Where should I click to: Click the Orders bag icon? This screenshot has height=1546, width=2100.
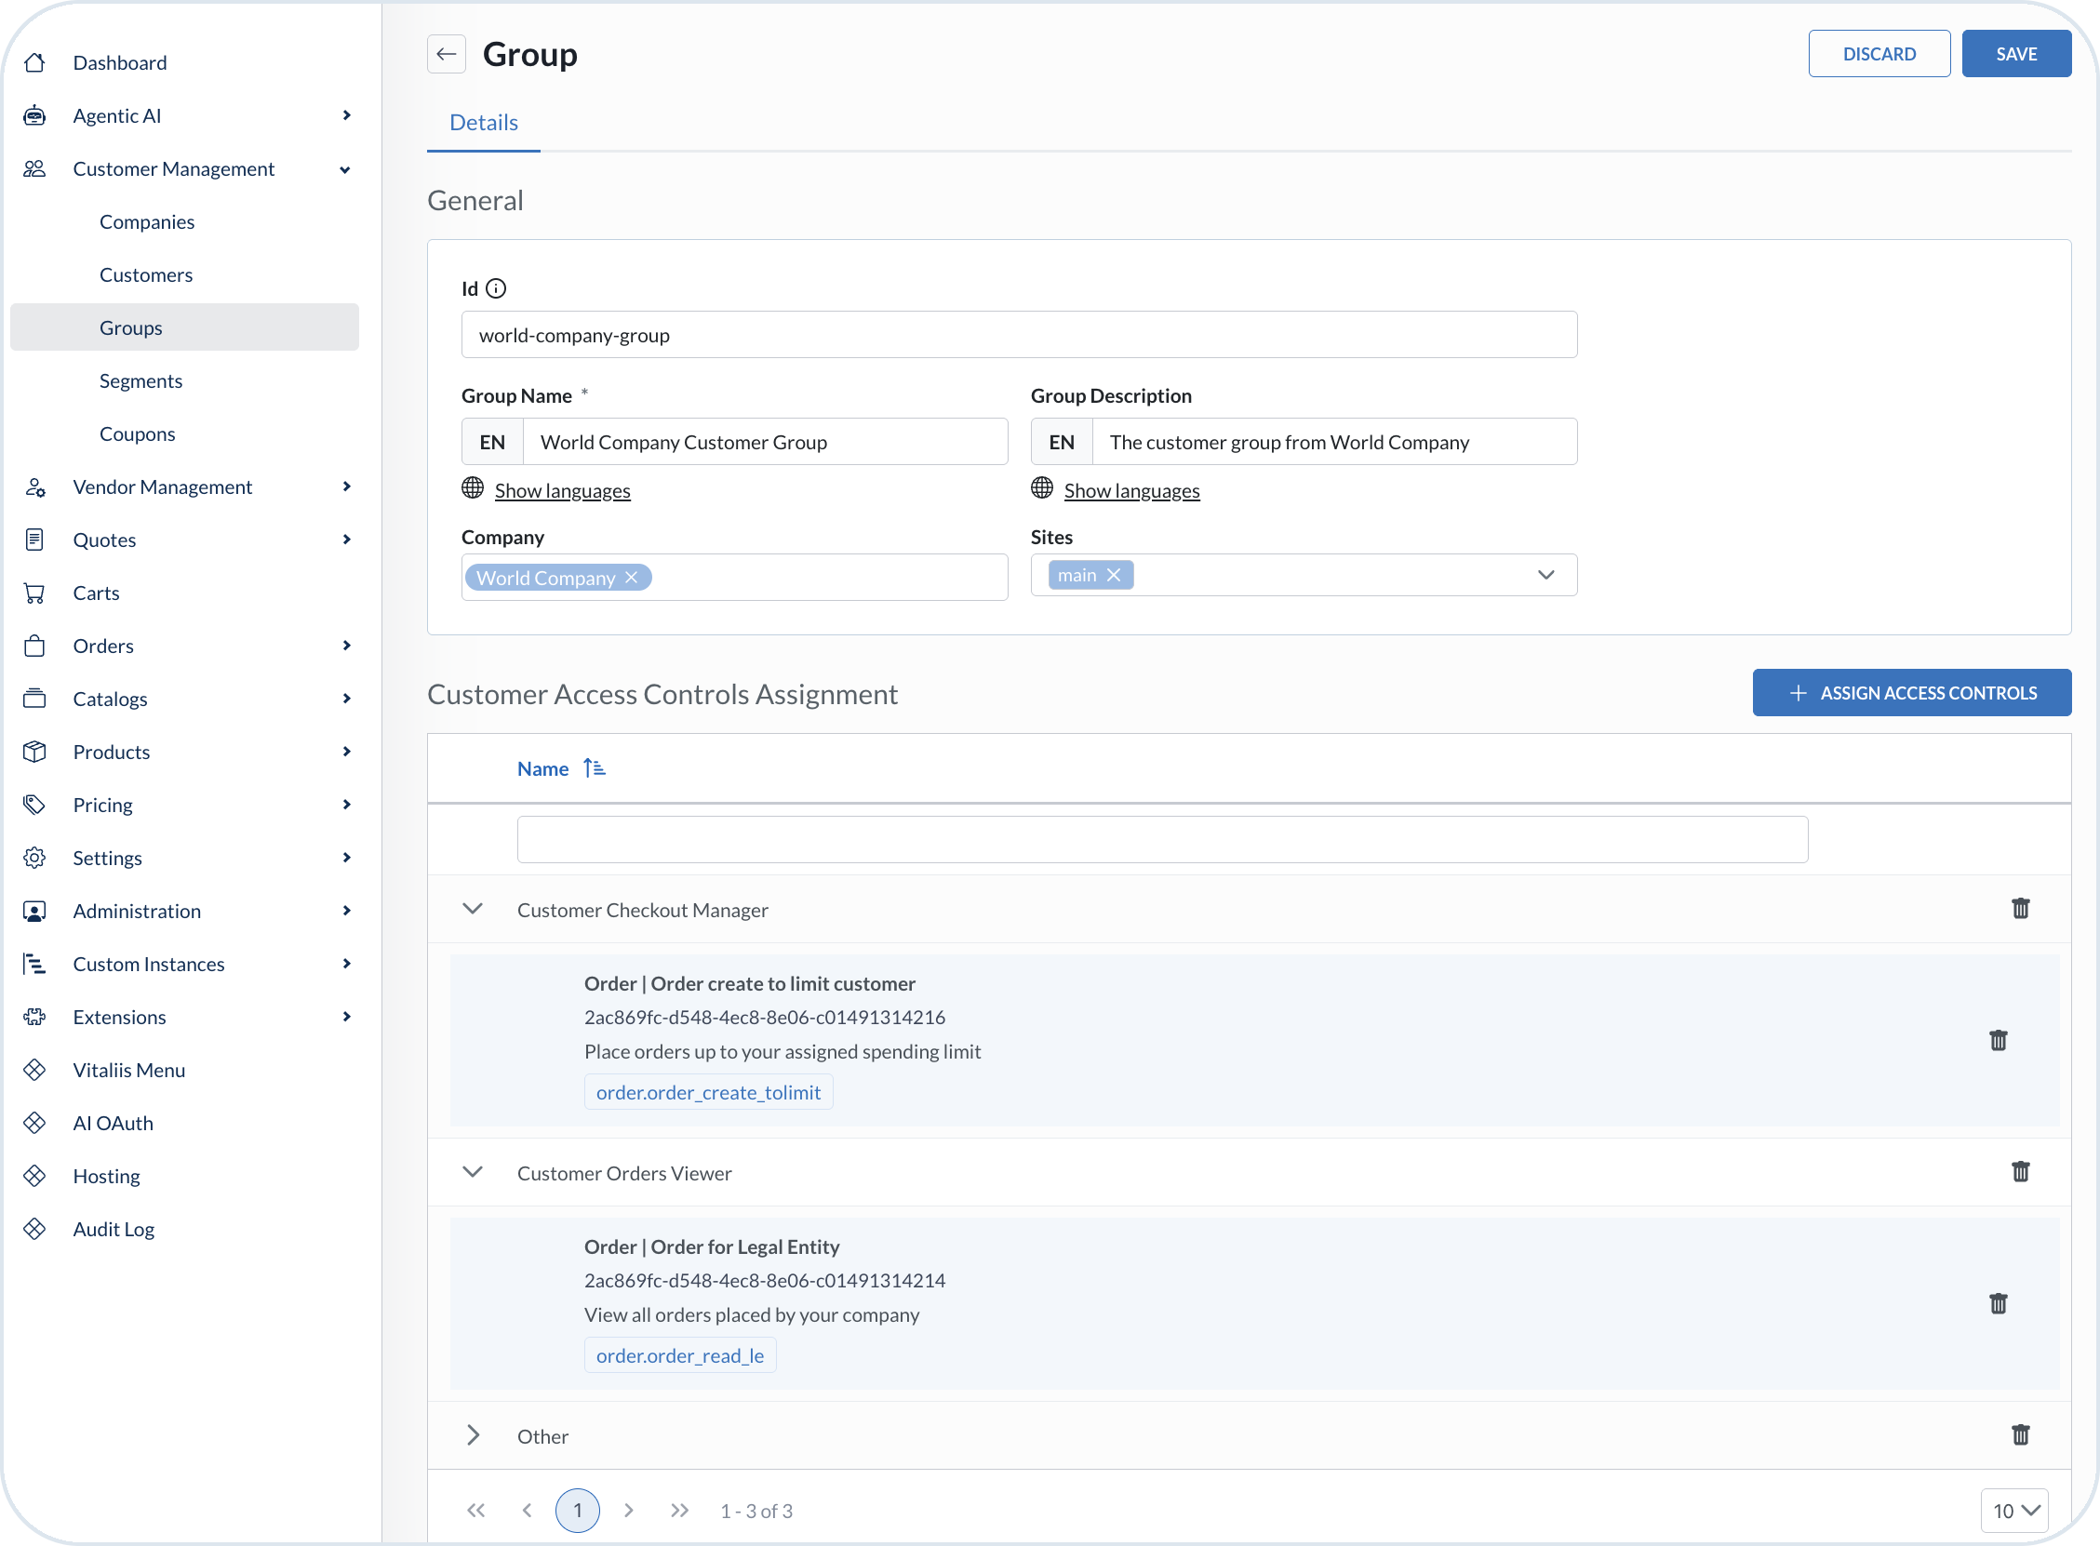34,646
